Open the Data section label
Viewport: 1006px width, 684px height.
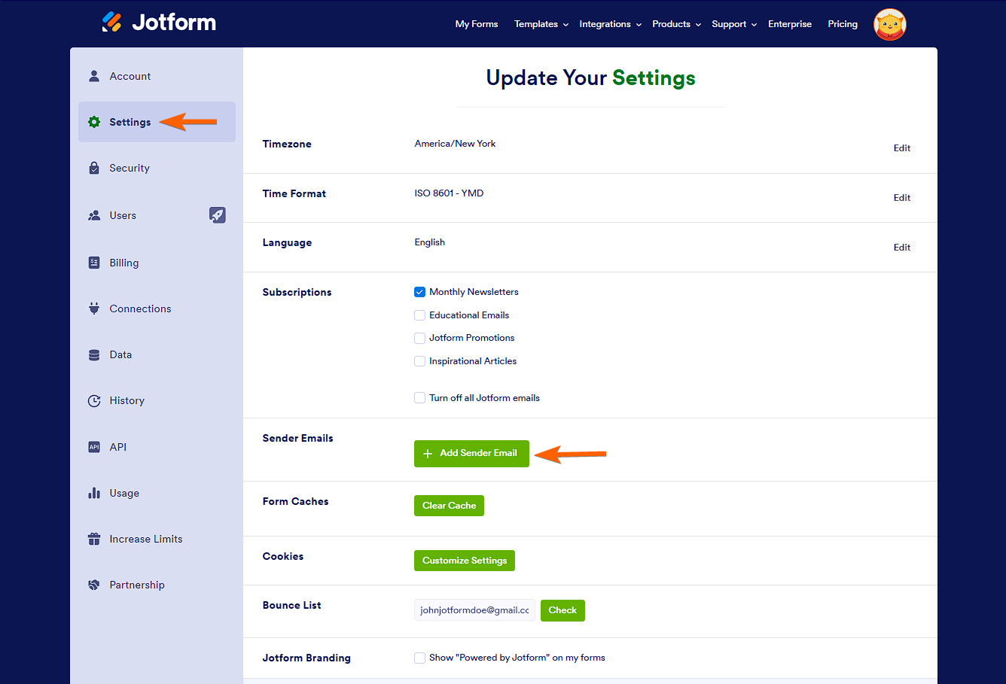(120, 354)
